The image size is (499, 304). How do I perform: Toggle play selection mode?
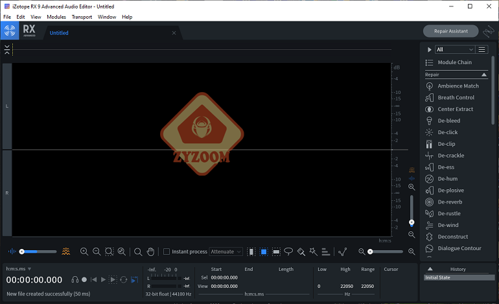(x=113, y=280)
